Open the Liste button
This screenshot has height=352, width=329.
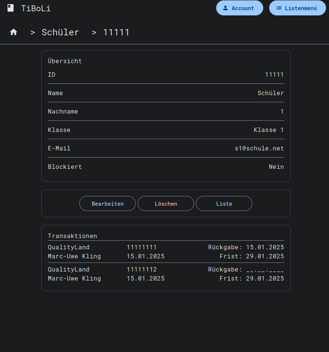tap(224, 203)
